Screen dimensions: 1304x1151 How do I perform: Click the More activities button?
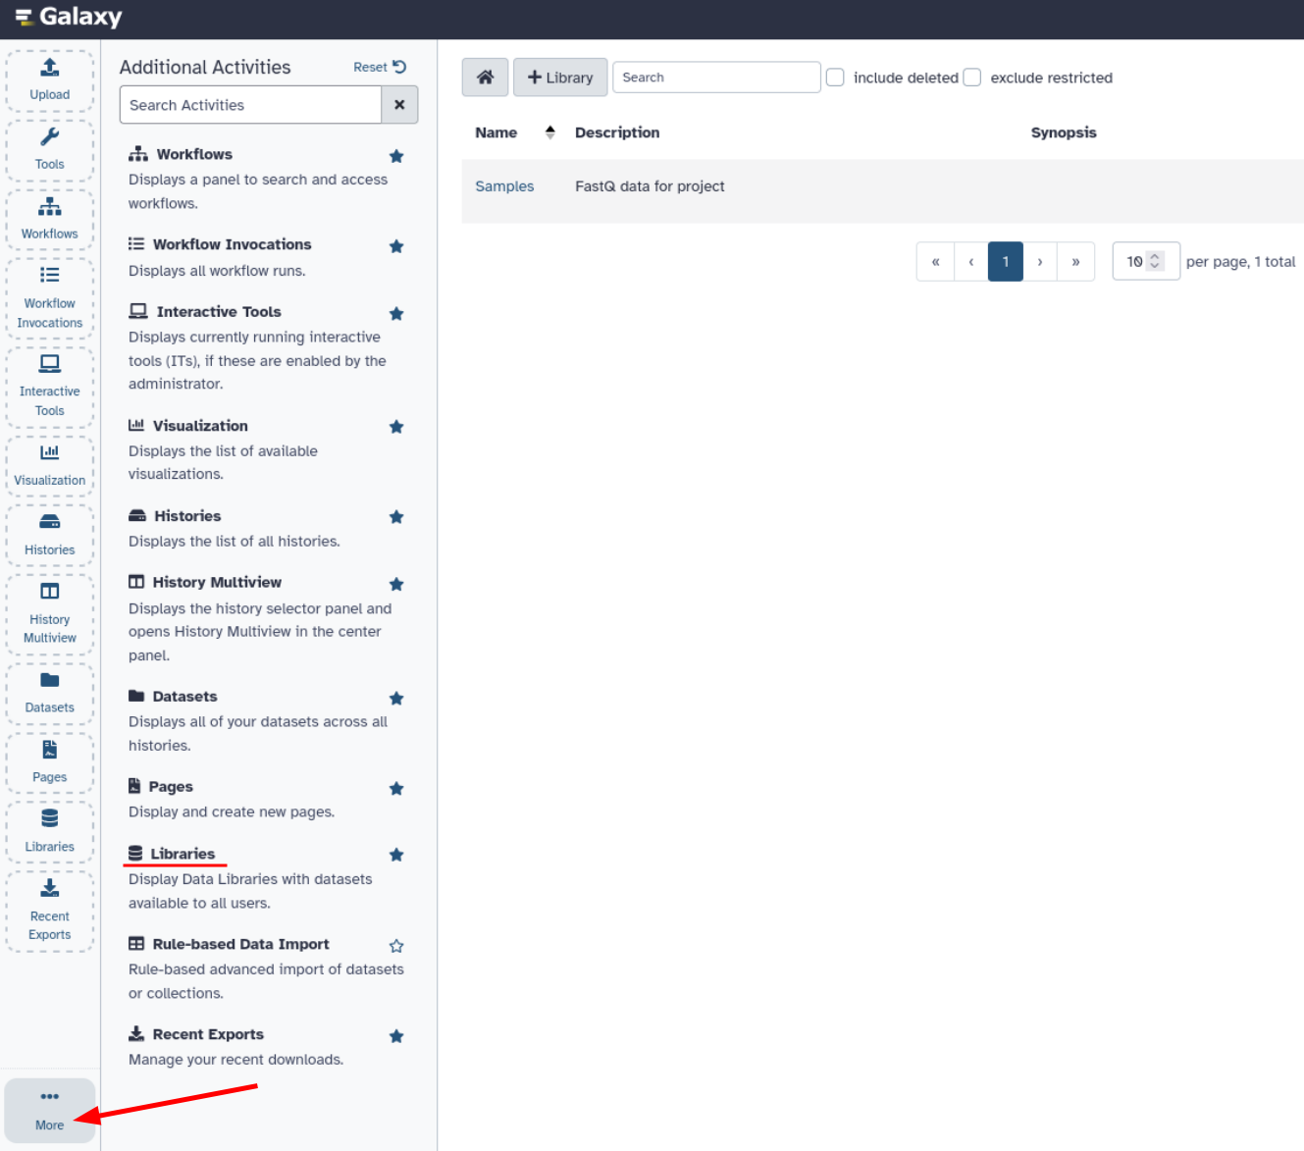50,1111
